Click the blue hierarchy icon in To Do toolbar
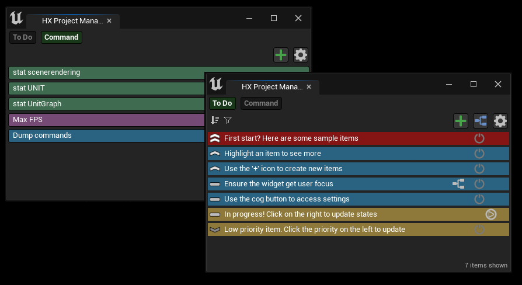 pyautogui.click(x=481, y=121)
